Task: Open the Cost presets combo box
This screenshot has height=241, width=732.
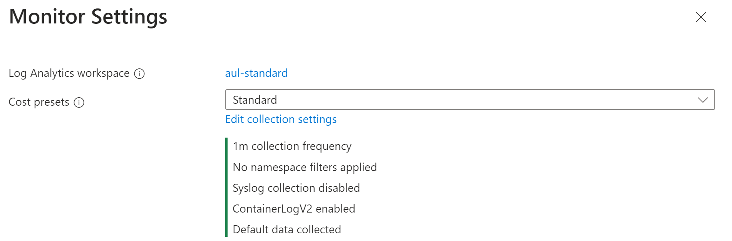Action: coord(462,100)
